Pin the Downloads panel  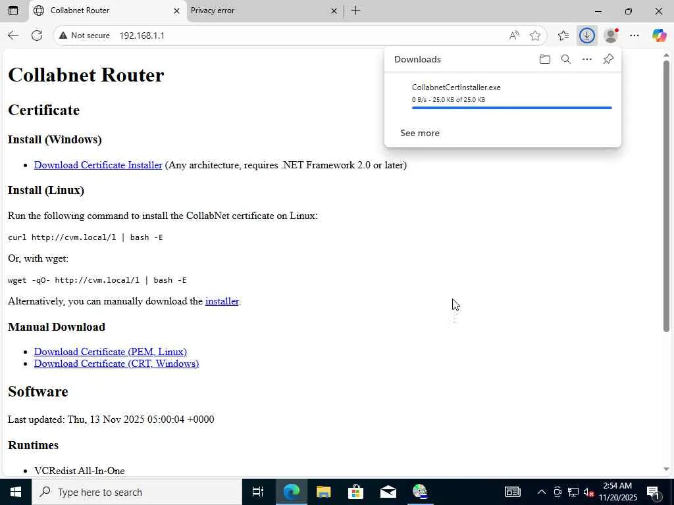click(608, 59)
